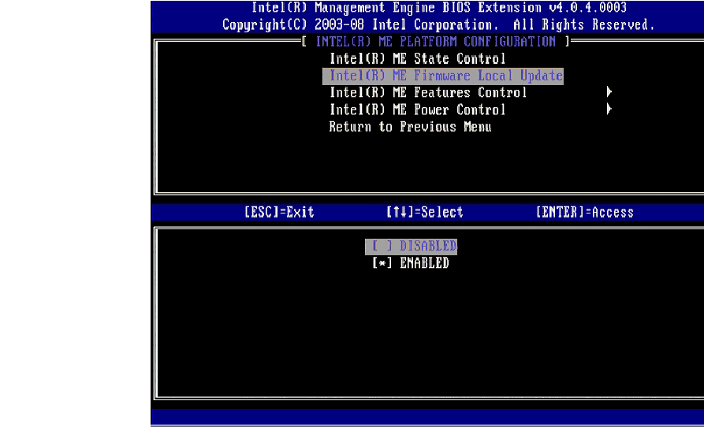Open Intel(R) ME State Control
704x427 pixels.
[x=417, y=59]
